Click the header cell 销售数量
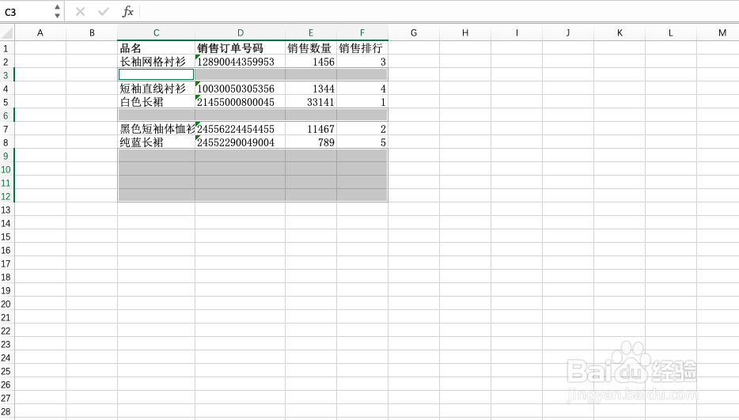 pyautogui.click(x=311, y=48)
